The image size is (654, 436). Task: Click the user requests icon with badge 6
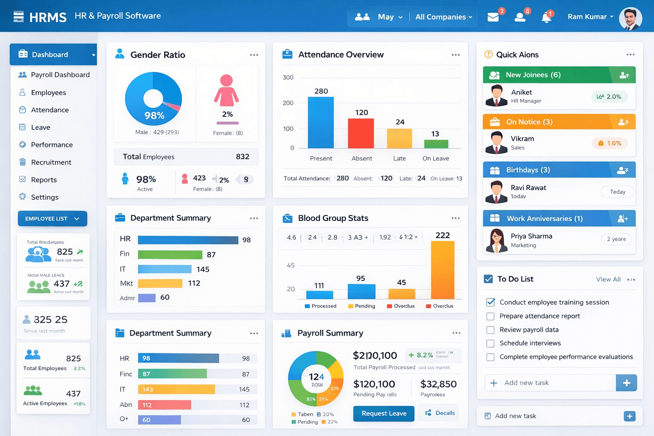[x=520, y=17]
